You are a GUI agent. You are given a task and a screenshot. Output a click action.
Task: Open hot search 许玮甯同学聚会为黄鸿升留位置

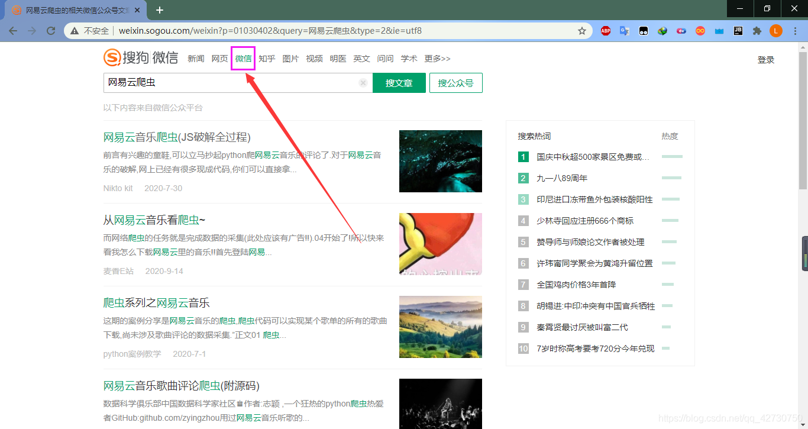[594, 263]
